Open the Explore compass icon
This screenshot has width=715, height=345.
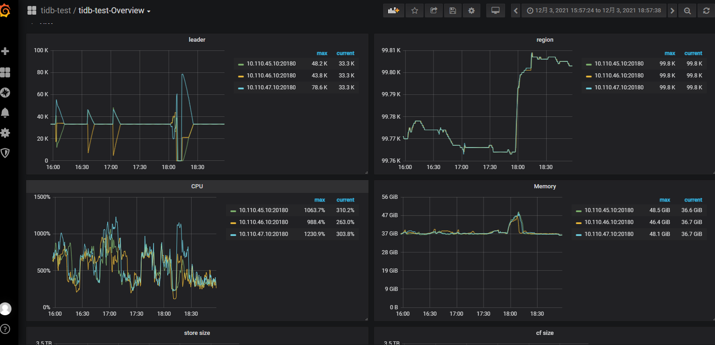pyautogui.click(x=5, y=93)
